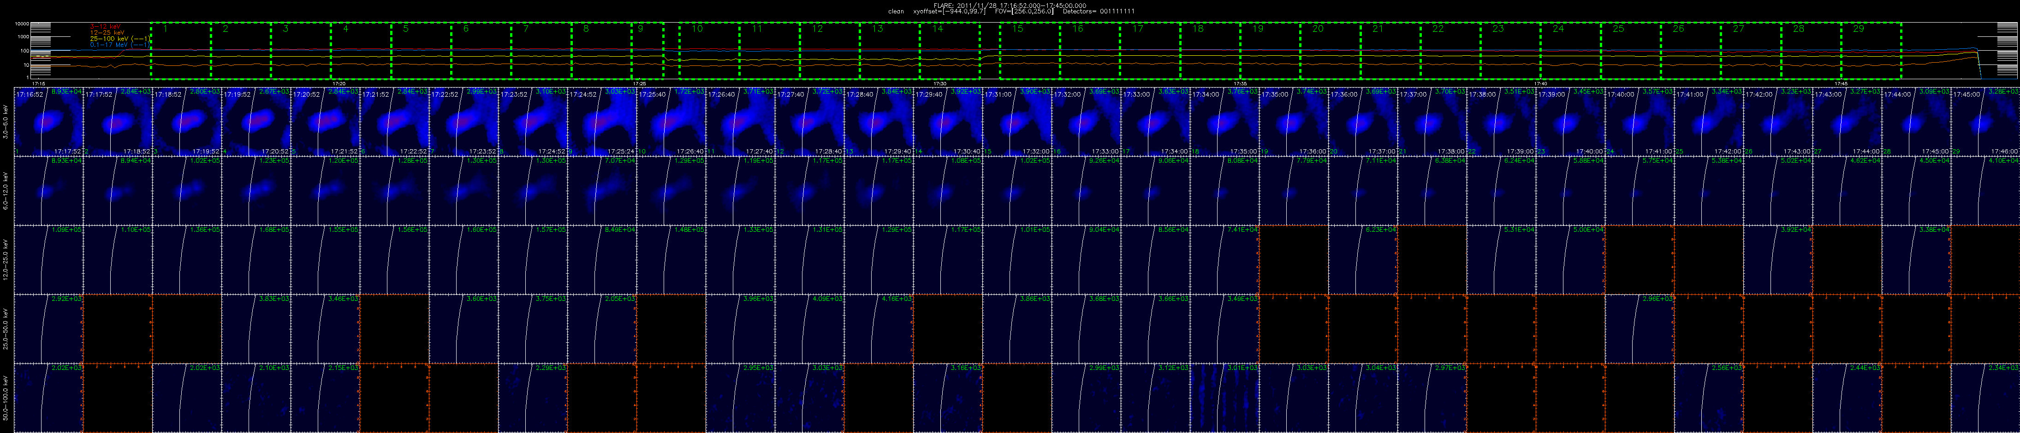Select time interval box 22 on the lightcurve
This screenshot has width=2020, height=433.
coord(1451,50)
